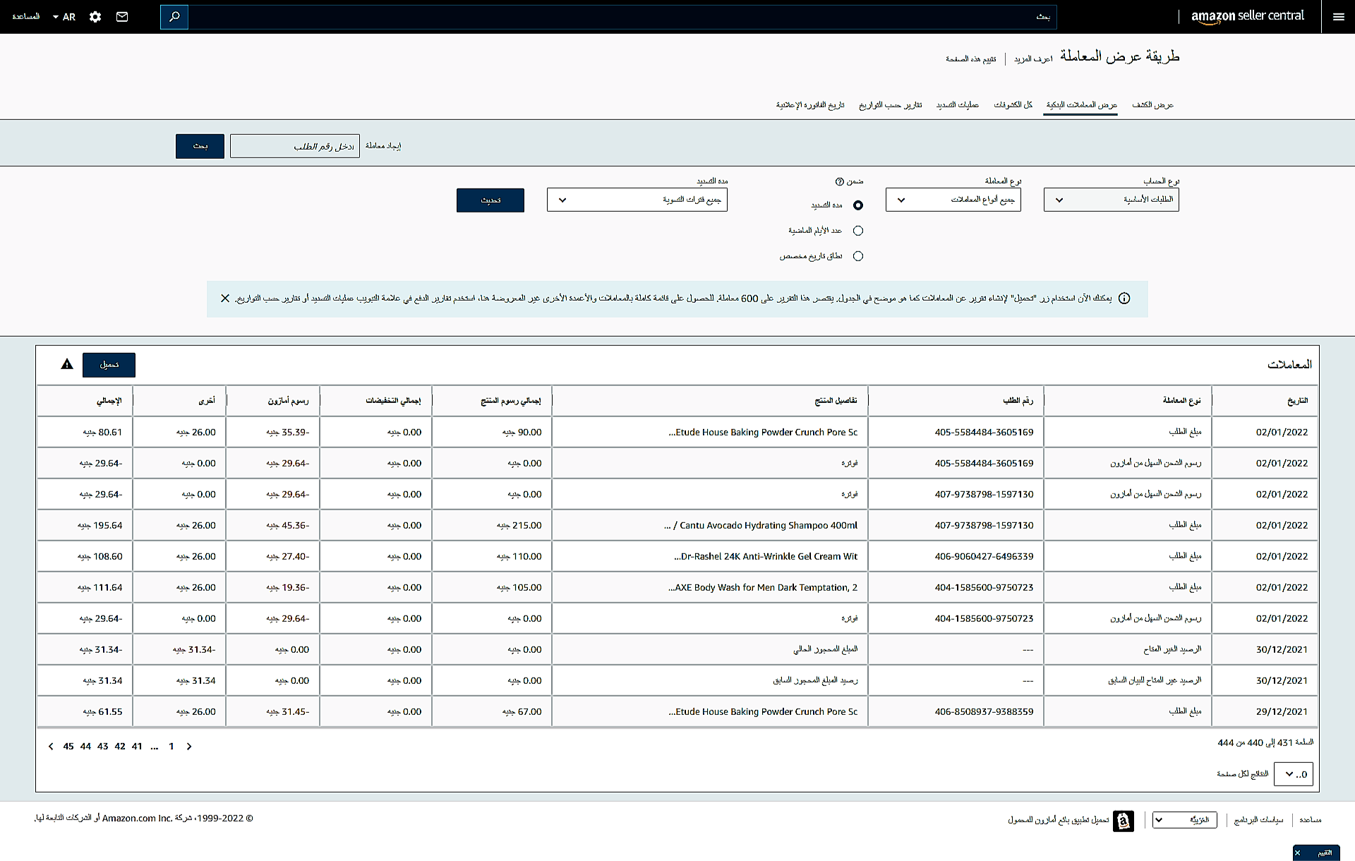The height and width of the screenshot is (861, 1355).
Task: Expand the نوع الحساب dropdown
Action: (1111, 200)
